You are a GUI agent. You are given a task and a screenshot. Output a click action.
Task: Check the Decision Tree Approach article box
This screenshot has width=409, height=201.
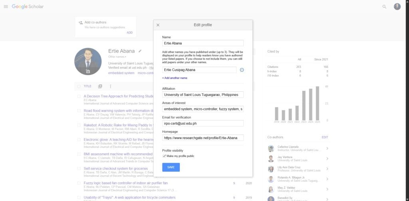coord(79,96)
